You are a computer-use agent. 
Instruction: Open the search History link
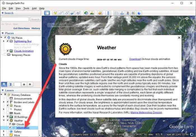(36, 28)
